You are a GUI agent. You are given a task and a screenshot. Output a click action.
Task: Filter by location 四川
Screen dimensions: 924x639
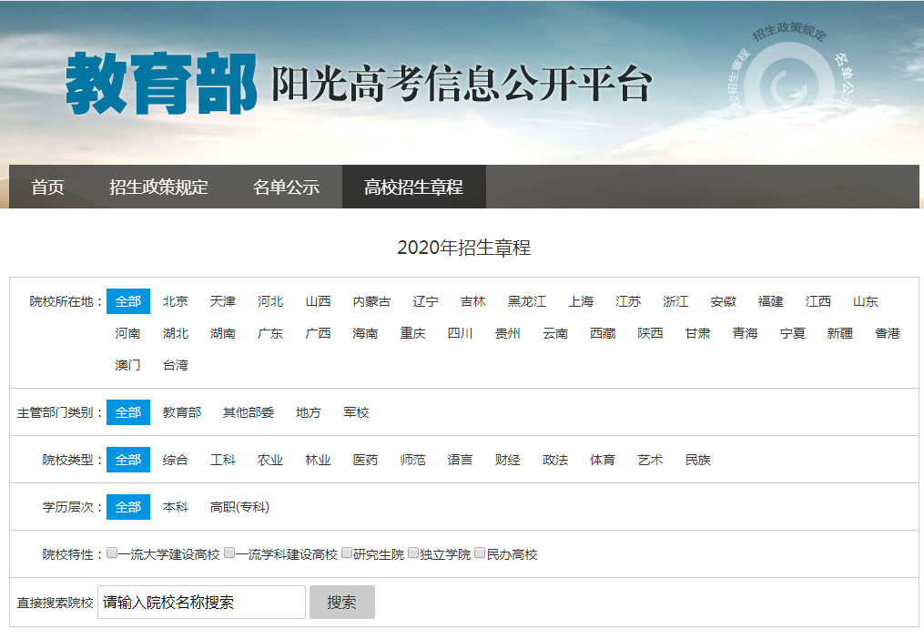click(x=461, y=333)
